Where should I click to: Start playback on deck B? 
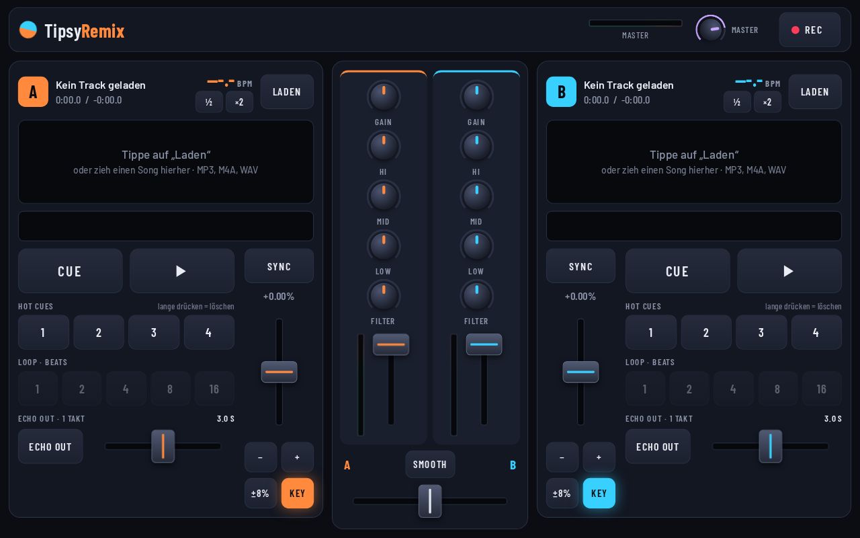tap(789, 271)
